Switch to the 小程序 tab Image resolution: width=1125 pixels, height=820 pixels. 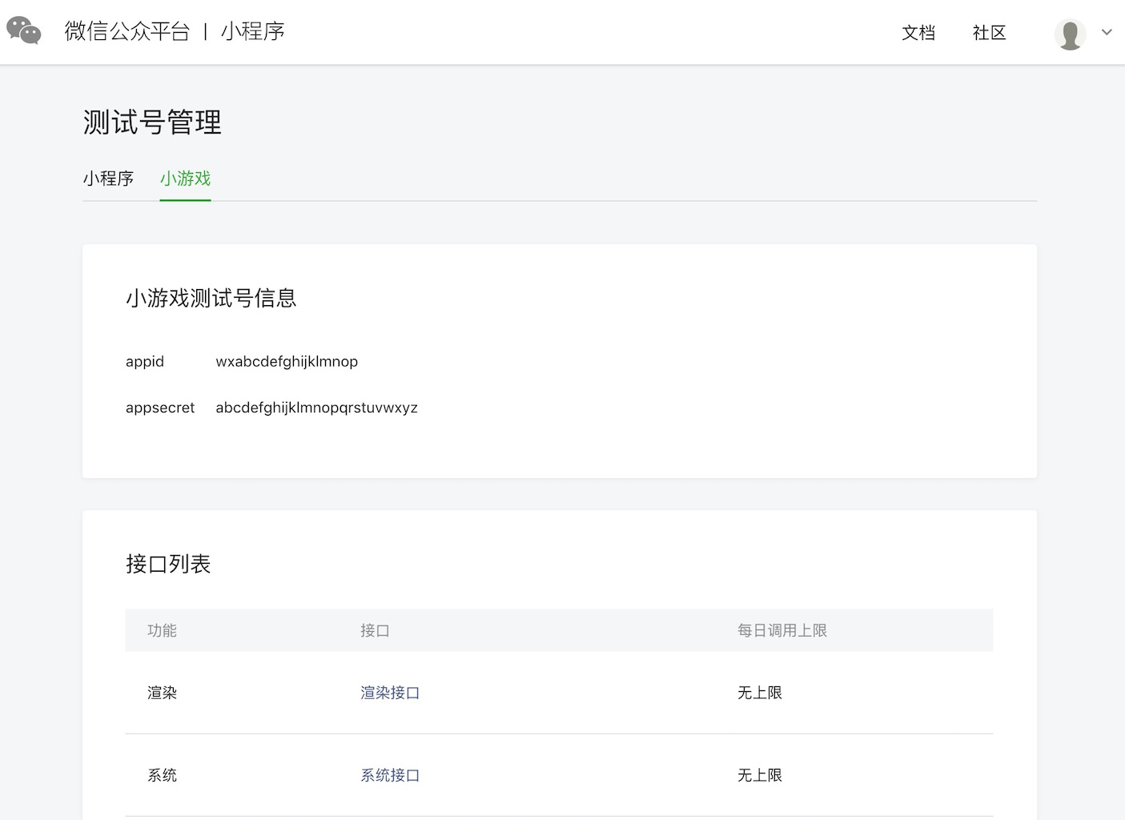point(109,179)
